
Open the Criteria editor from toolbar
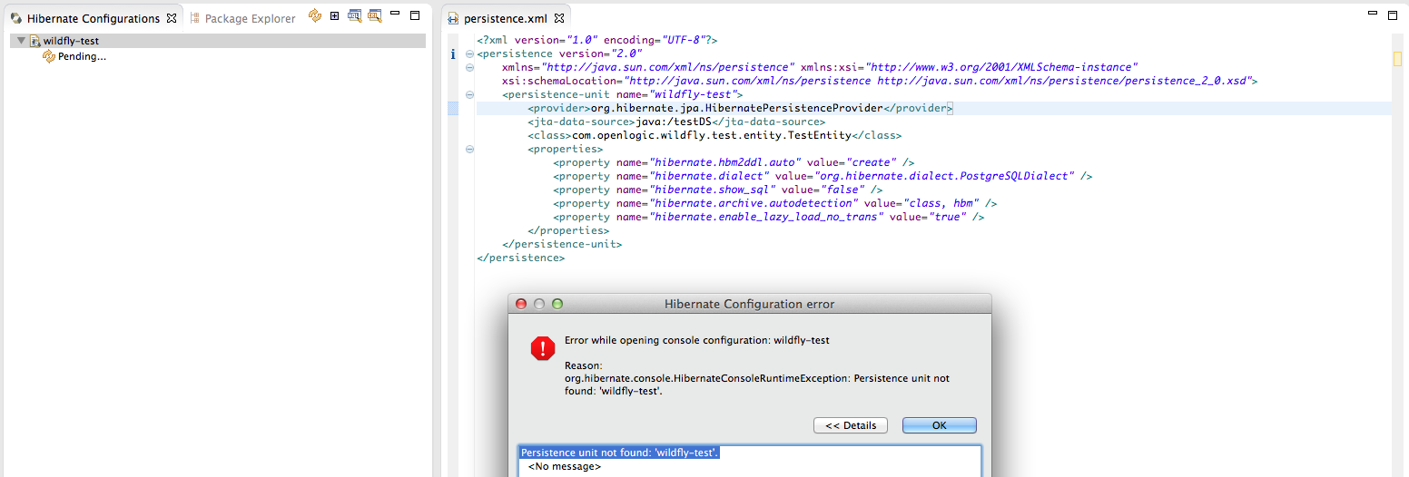(375, 15)
